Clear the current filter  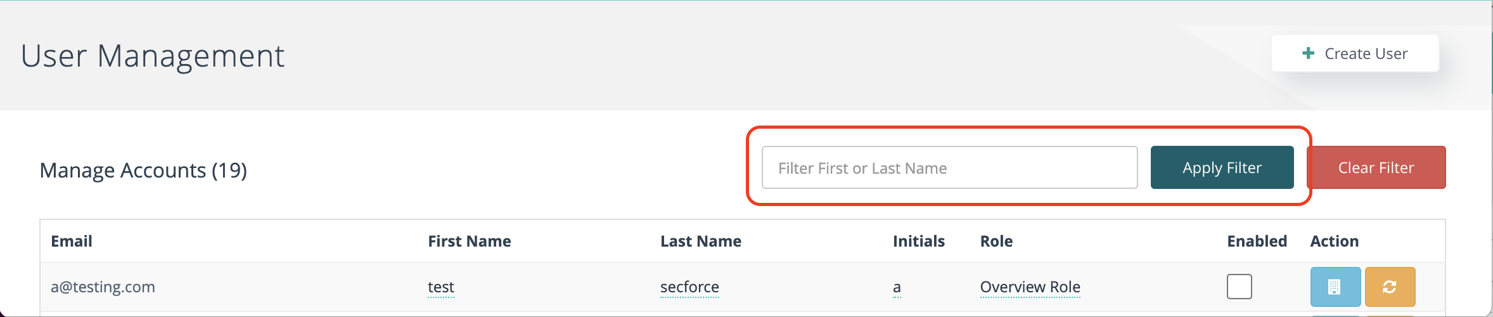click(x=1376, y=167)
